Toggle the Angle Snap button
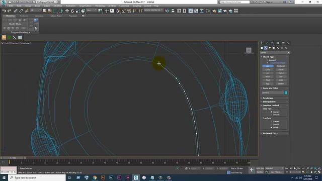 coord(124,11)
